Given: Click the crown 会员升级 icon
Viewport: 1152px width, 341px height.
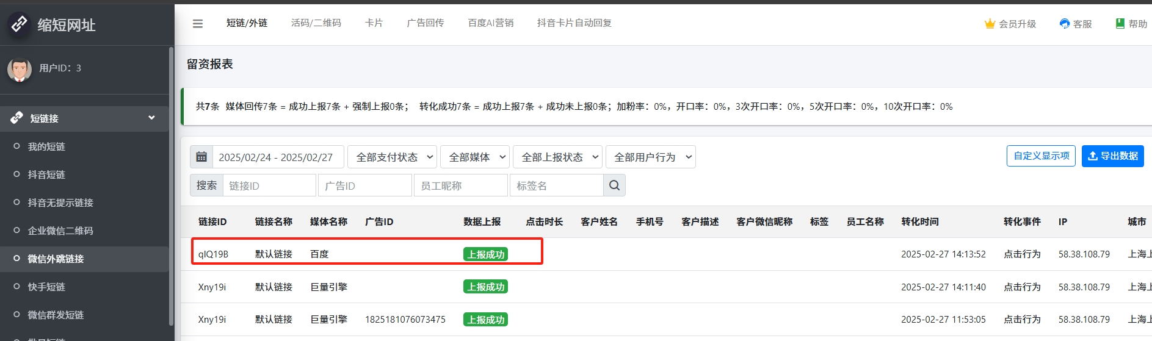Looking at the screenshot, I should point(990,24).
